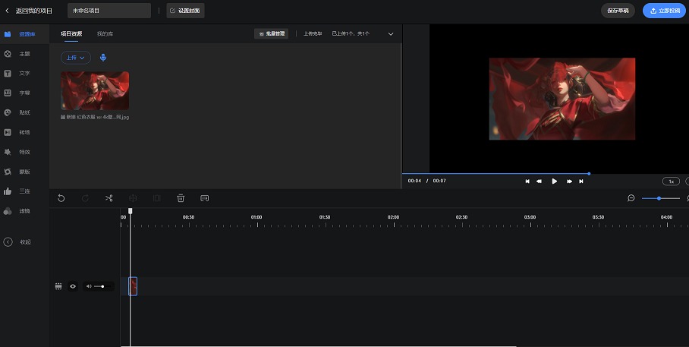Select the image clip on the timeline

[x=133, y=286]
